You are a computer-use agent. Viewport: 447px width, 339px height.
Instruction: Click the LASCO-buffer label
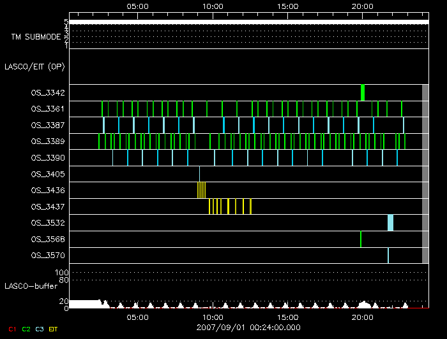pyautogui.click(x=32, y=287)
